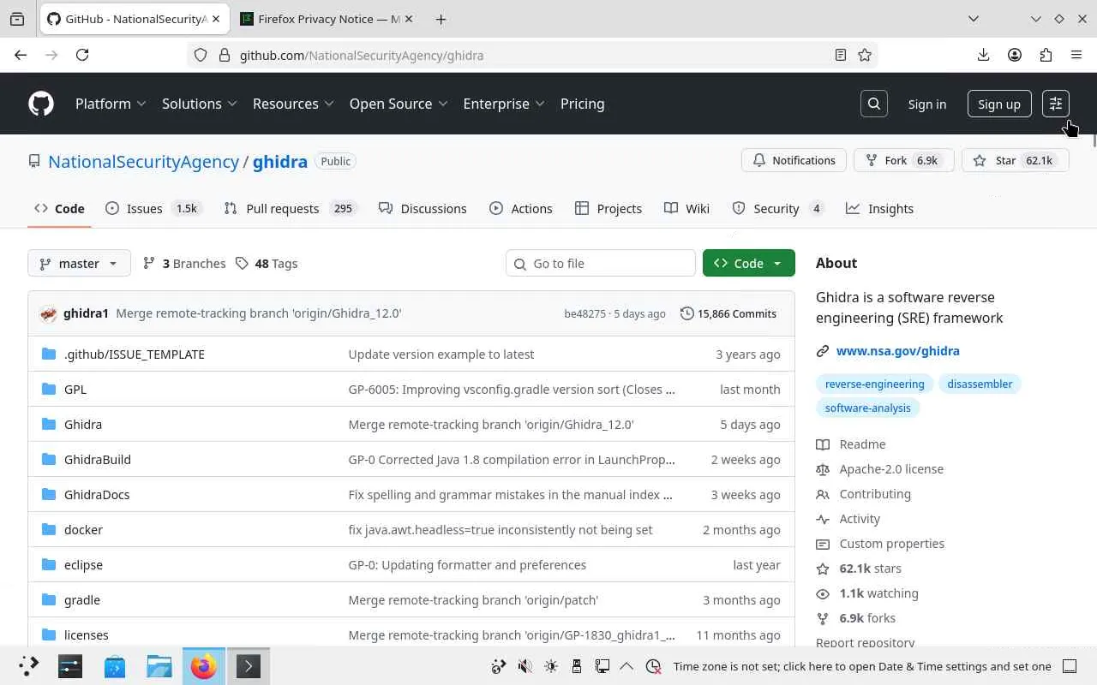The height and width of the screenshot is (685, 1097).
Task: Open the Pull requests tab
Action: (x=291, y=208)
